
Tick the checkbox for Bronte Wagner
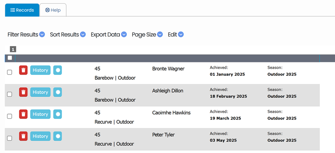(x=10, y=73)
